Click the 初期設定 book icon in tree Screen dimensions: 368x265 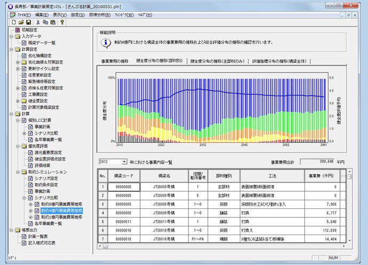[x=18, y=30]
